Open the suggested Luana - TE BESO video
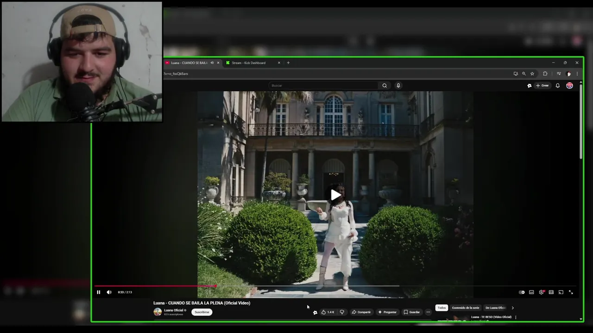Screen dimensions: 593x333 (x=491, y=317)
